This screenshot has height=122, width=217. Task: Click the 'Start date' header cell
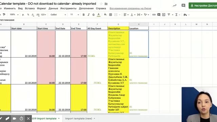(24, 28)
